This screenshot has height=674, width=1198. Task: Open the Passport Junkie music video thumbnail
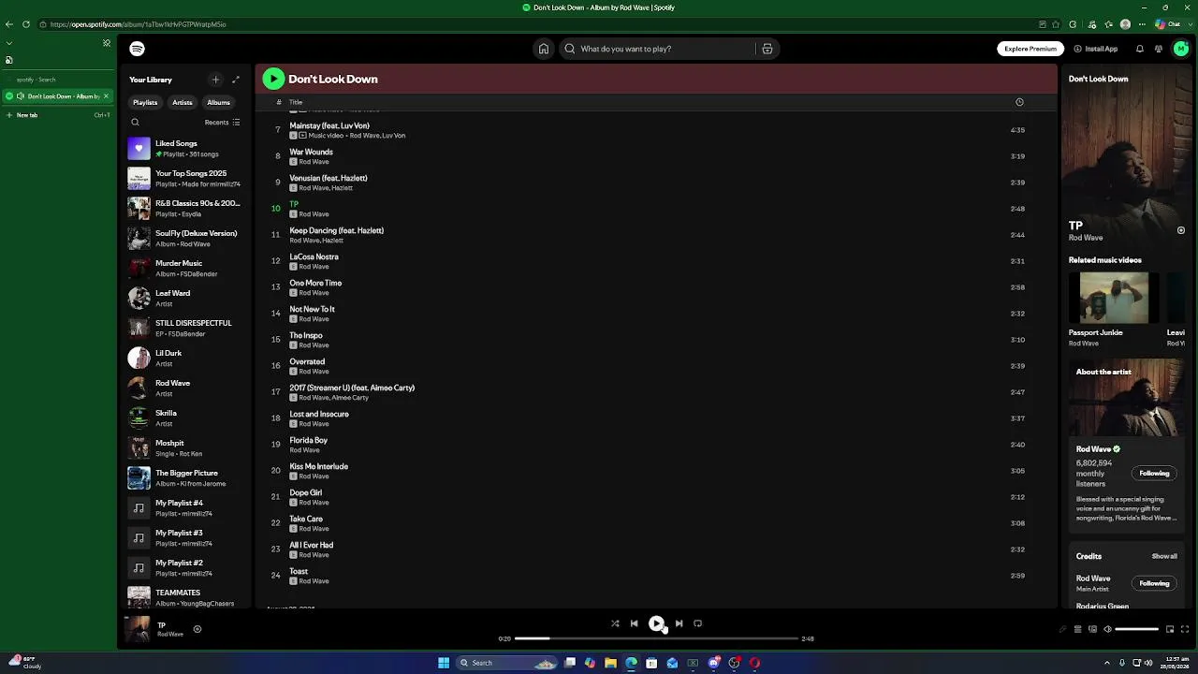click(1114, 298)
